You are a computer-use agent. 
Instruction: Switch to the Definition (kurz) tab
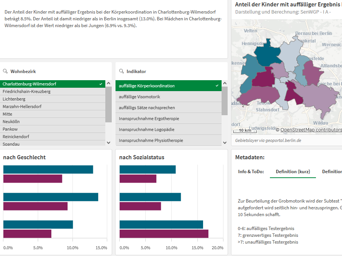tap(293, 172)
